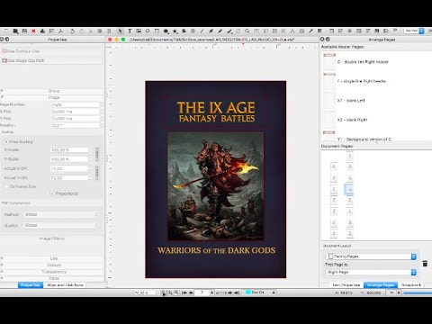Select 'C - single line Right header'
Image resolution: width=432 pixels, height=324 pixels.
pyautogui.click(x=362, y=81)
